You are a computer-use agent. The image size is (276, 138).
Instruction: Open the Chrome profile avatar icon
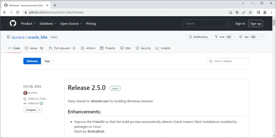pyautogui.click(x=265, y=12)
